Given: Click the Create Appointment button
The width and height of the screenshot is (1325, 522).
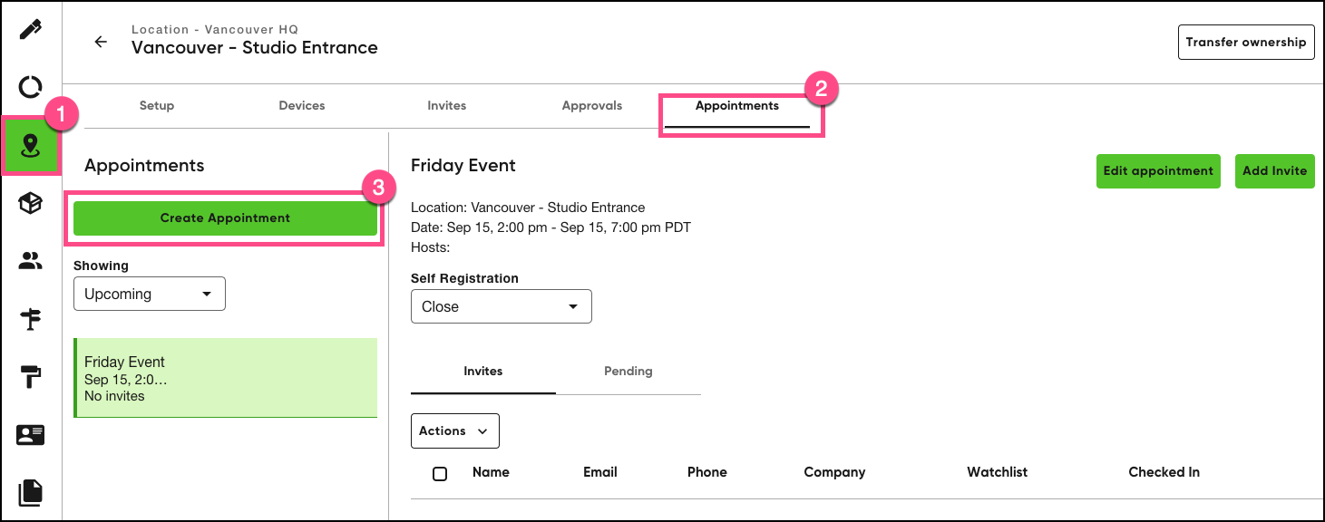Looking at the screenshot, I should 225,217.
